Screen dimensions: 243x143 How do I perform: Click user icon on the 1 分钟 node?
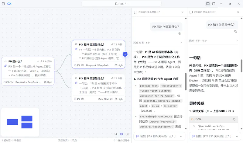pyautogui.click(x=76, y=44)
